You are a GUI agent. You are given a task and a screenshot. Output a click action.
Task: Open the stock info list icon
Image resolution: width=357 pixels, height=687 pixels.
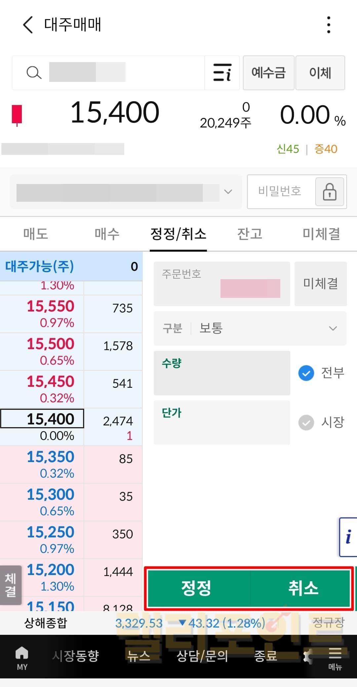point(222,73)
